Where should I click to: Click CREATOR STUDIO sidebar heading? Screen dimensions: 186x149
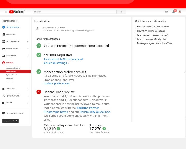10,21
